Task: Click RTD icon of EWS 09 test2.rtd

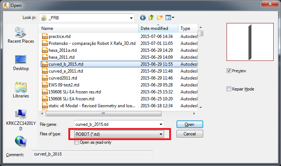Action: pos(45,85)
